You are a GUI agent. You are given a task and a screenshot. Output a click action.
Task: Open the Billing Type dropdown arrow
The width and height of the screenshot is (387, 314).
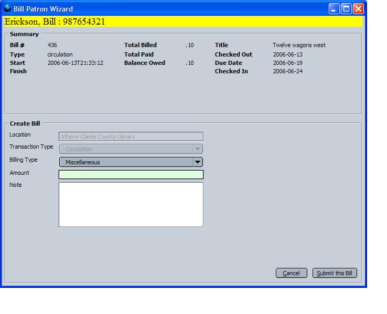pyautogui.click(x=198, y=162)
